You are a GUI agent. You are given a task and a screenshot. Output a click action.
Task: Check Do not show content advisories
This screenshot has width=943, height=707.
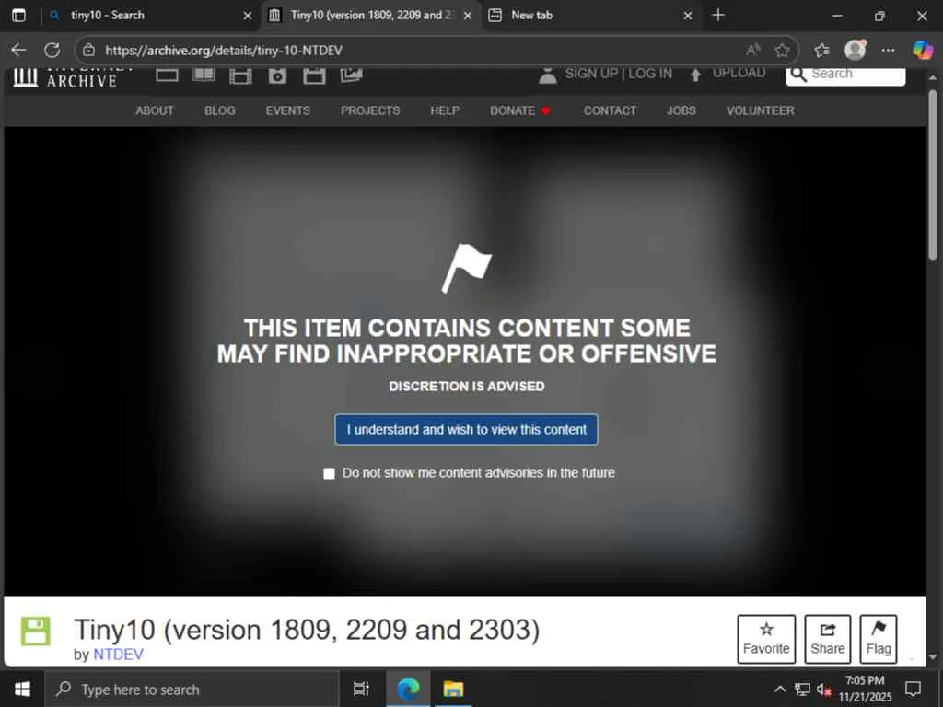tap(329, 474)
